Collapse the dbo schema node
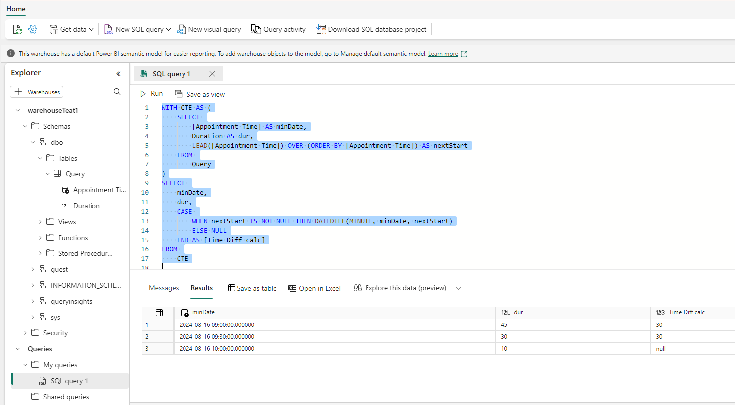 pos(33,142)
